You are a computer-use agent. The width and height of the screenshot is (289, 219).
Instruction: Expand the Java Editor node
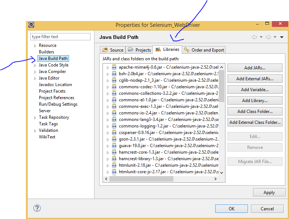pos(35,78)
